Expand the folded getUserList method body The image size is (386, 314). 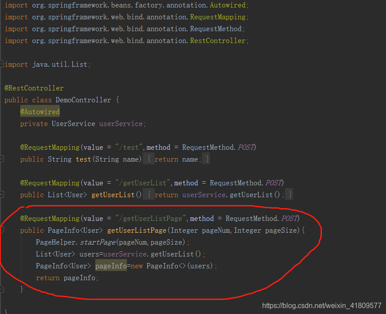click(1, 195)
